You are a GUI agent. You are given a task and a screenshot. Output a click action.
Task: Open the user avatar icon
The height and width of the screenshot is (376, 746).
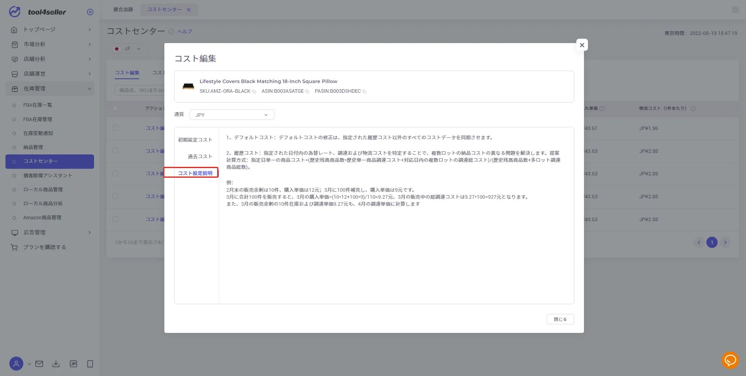(x=16, y=364)
